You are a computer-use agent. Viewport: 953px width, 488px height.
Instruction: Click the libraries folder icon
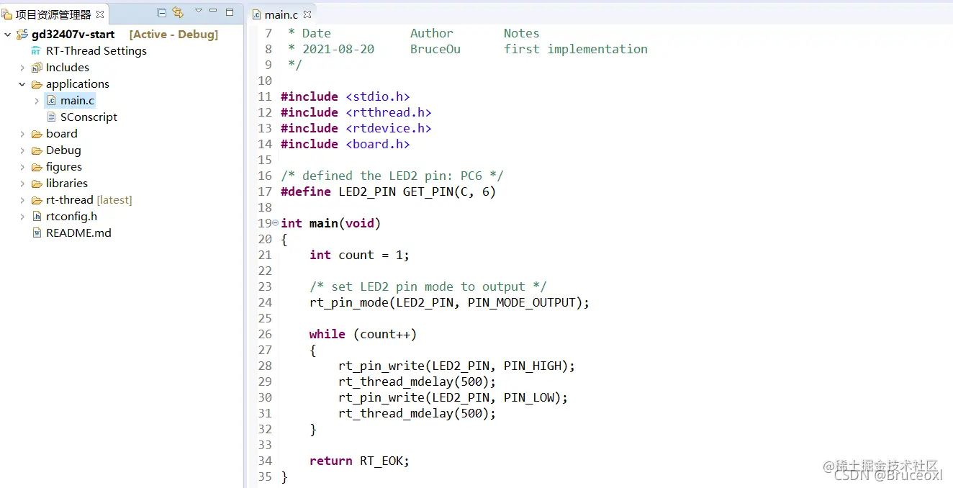37,184
